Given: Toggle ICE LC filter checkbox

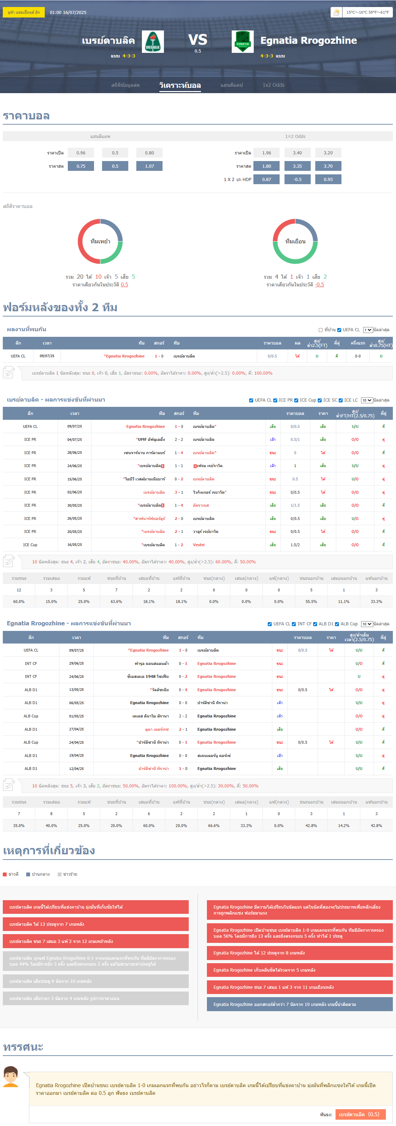Looking at the screenshot, I should point(341,401).
